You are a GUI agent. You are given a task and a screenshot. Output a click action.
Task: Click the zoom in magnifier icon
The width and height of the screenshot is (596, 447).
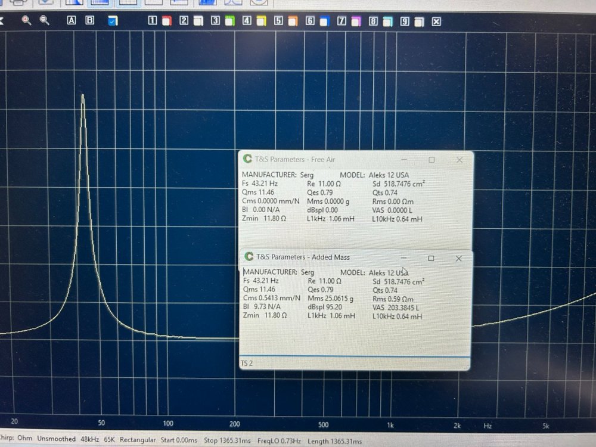(x=26, y=20)
